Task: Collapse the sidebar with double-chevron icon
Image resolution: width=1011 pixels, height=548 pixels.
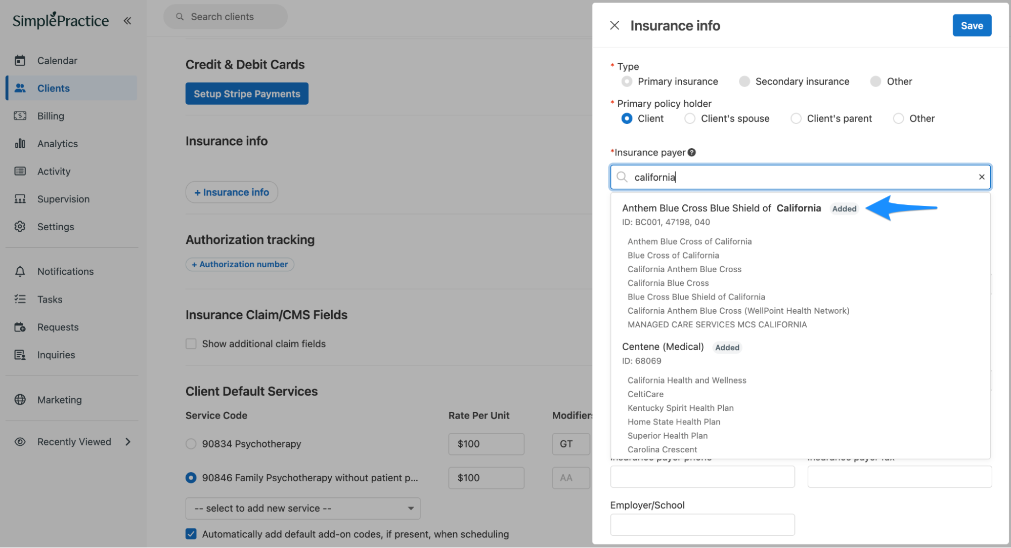Action: pos(127,21)
